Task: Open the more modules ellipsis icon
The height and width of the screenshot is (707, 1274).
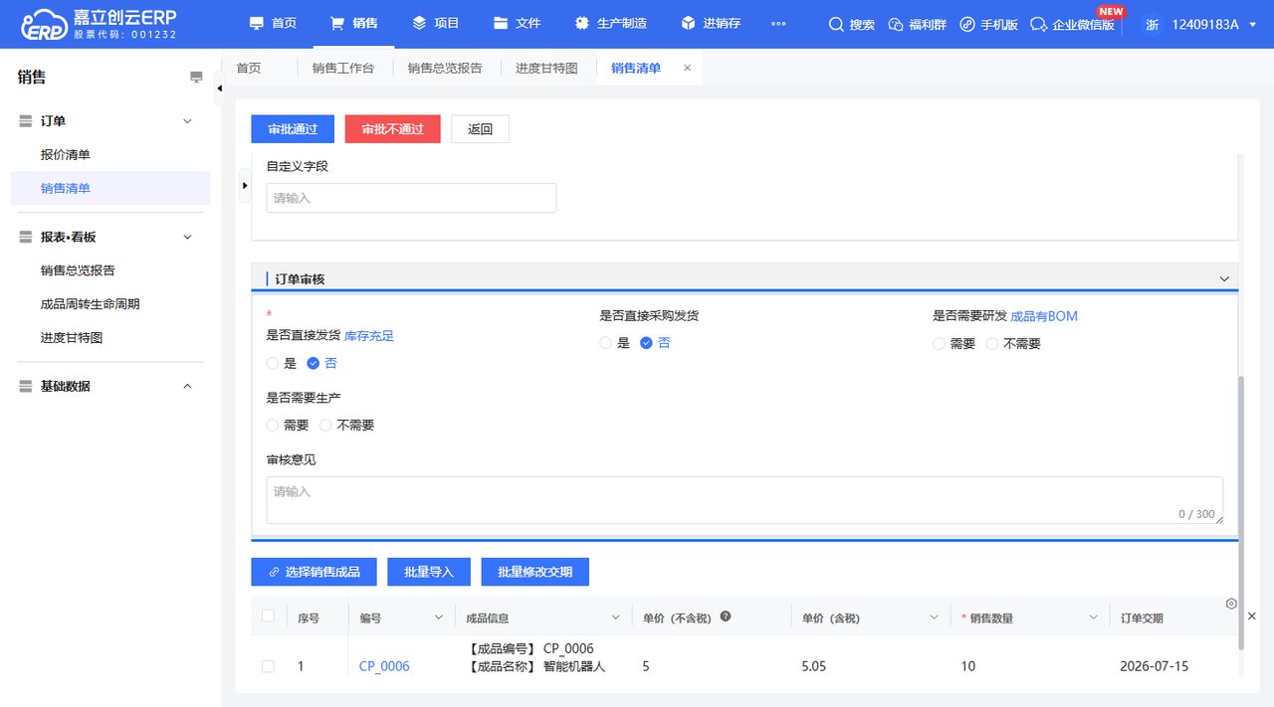Action: pos(778,24)
